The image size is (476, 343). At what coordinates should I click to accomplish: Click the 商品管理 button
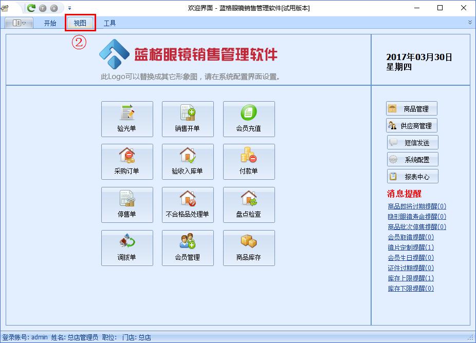[x=412, y=109]
